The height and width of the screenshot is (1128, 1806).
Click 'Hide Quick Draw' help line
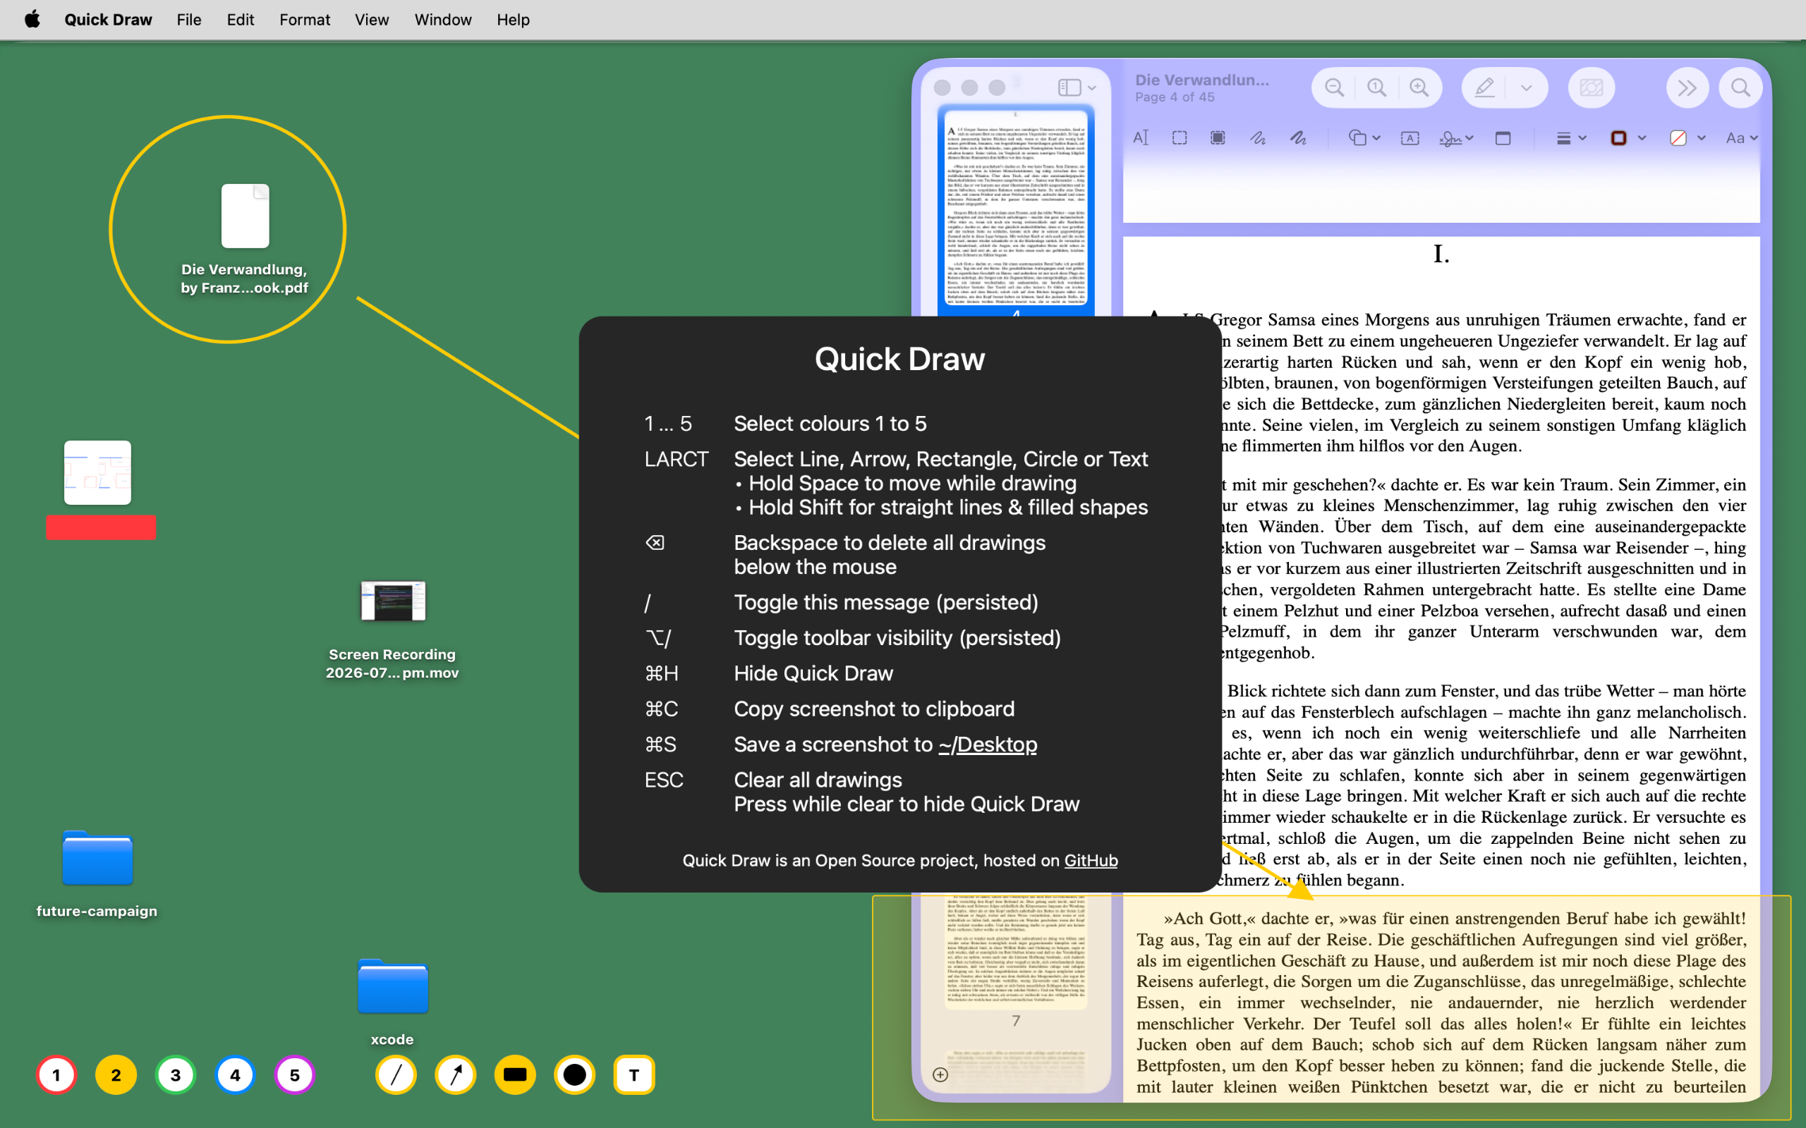[813, 674]
